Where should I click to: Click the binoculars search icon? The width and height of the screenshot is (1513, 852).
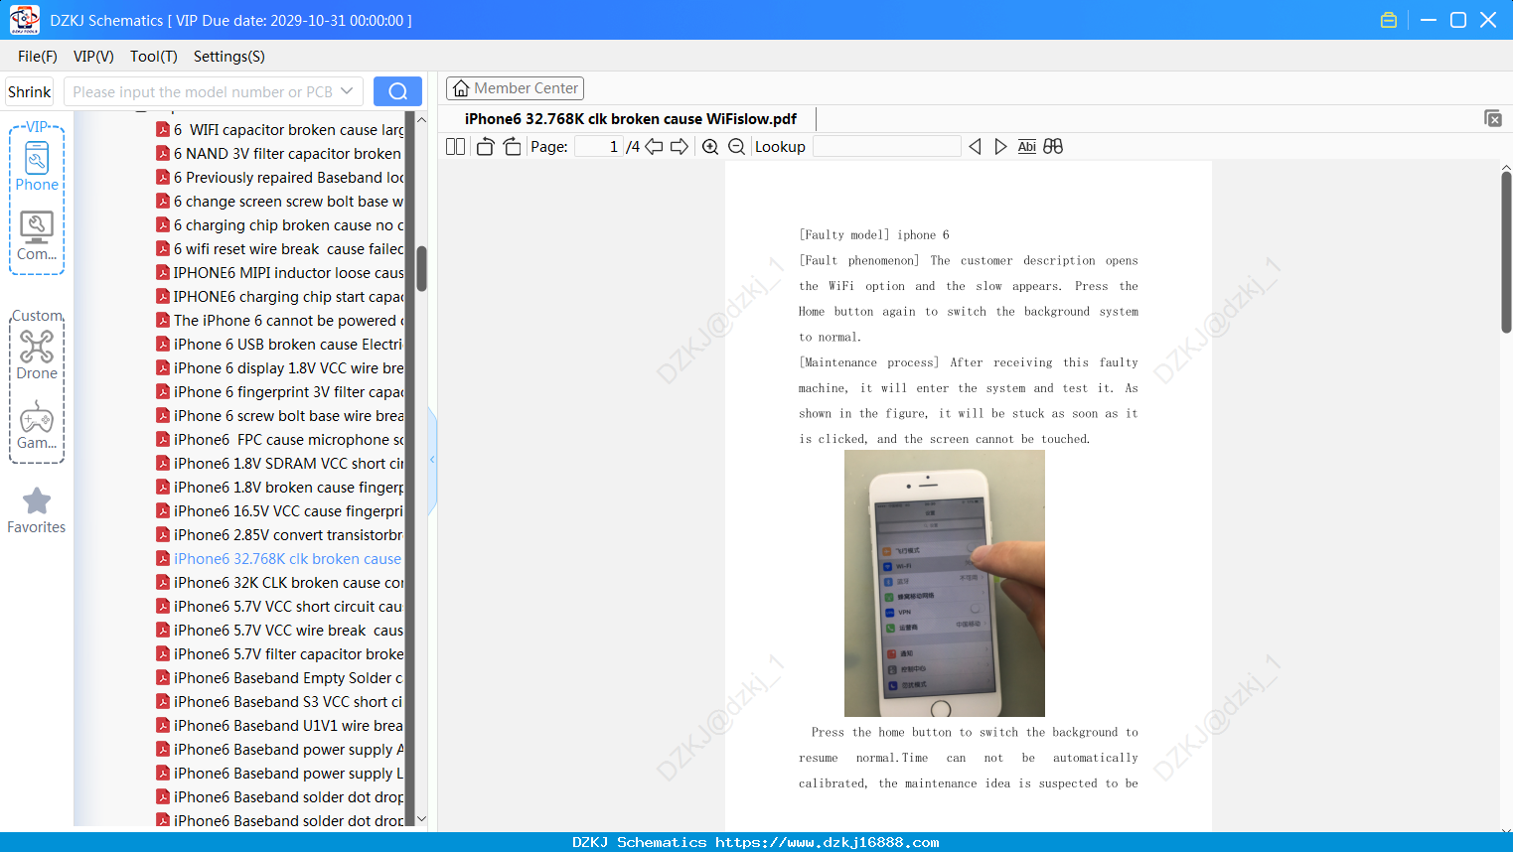coord(1053,147)
